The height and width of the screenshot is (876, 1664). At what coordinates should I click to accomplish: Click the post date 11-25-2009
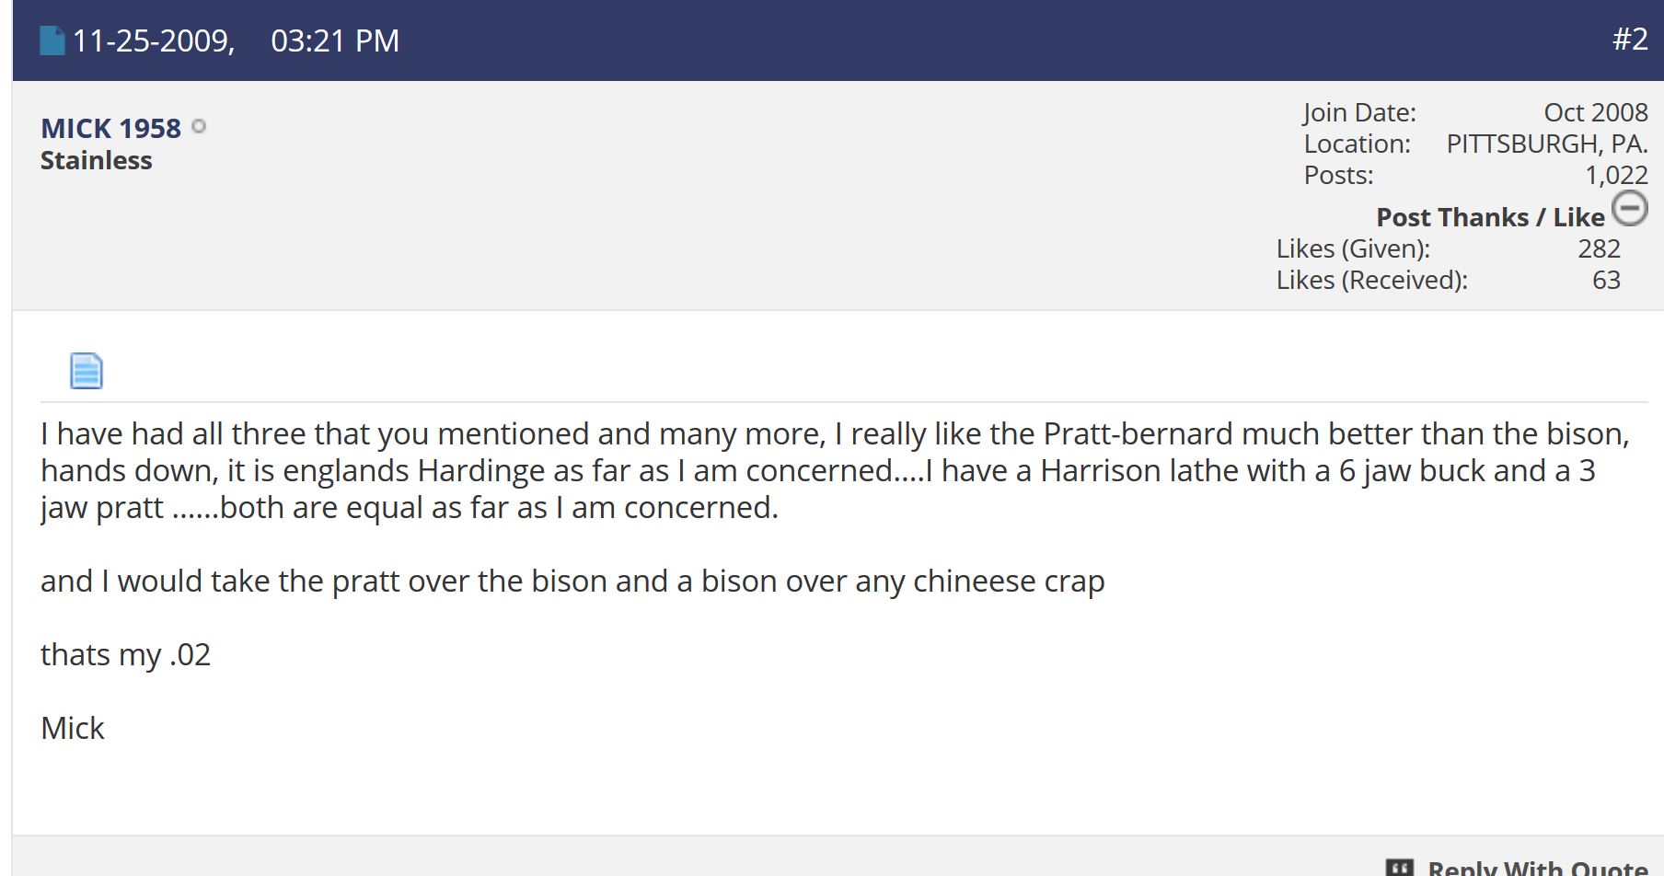pos(153,40)
